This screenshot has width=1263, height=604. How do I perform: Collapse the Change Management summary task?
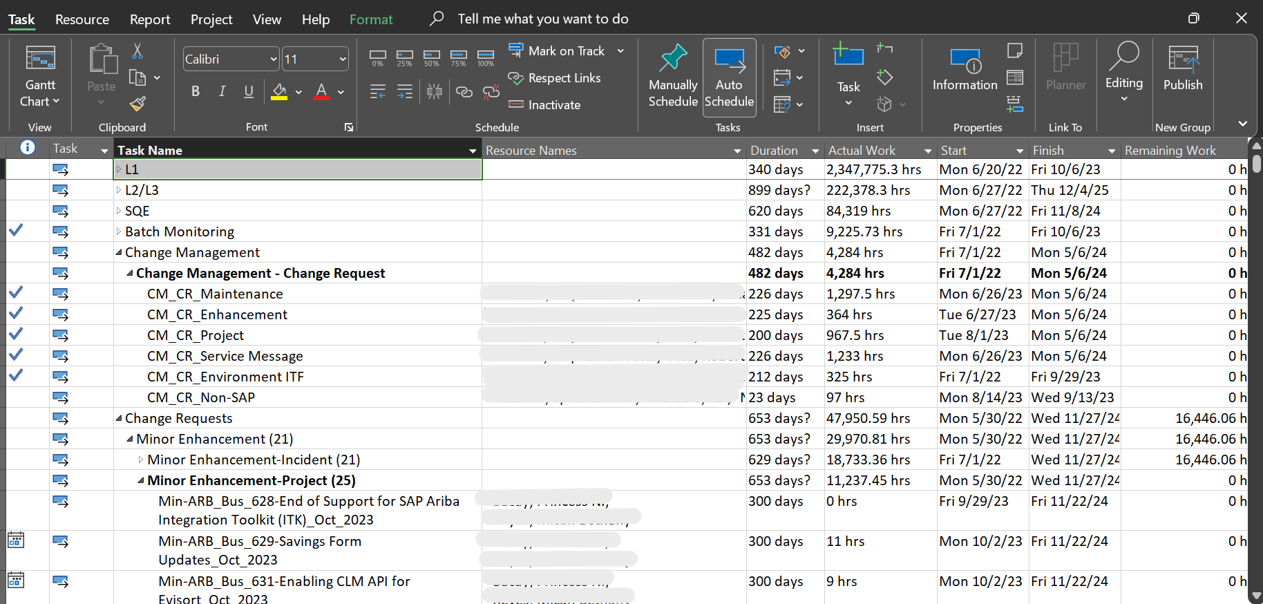pos(119,252)
